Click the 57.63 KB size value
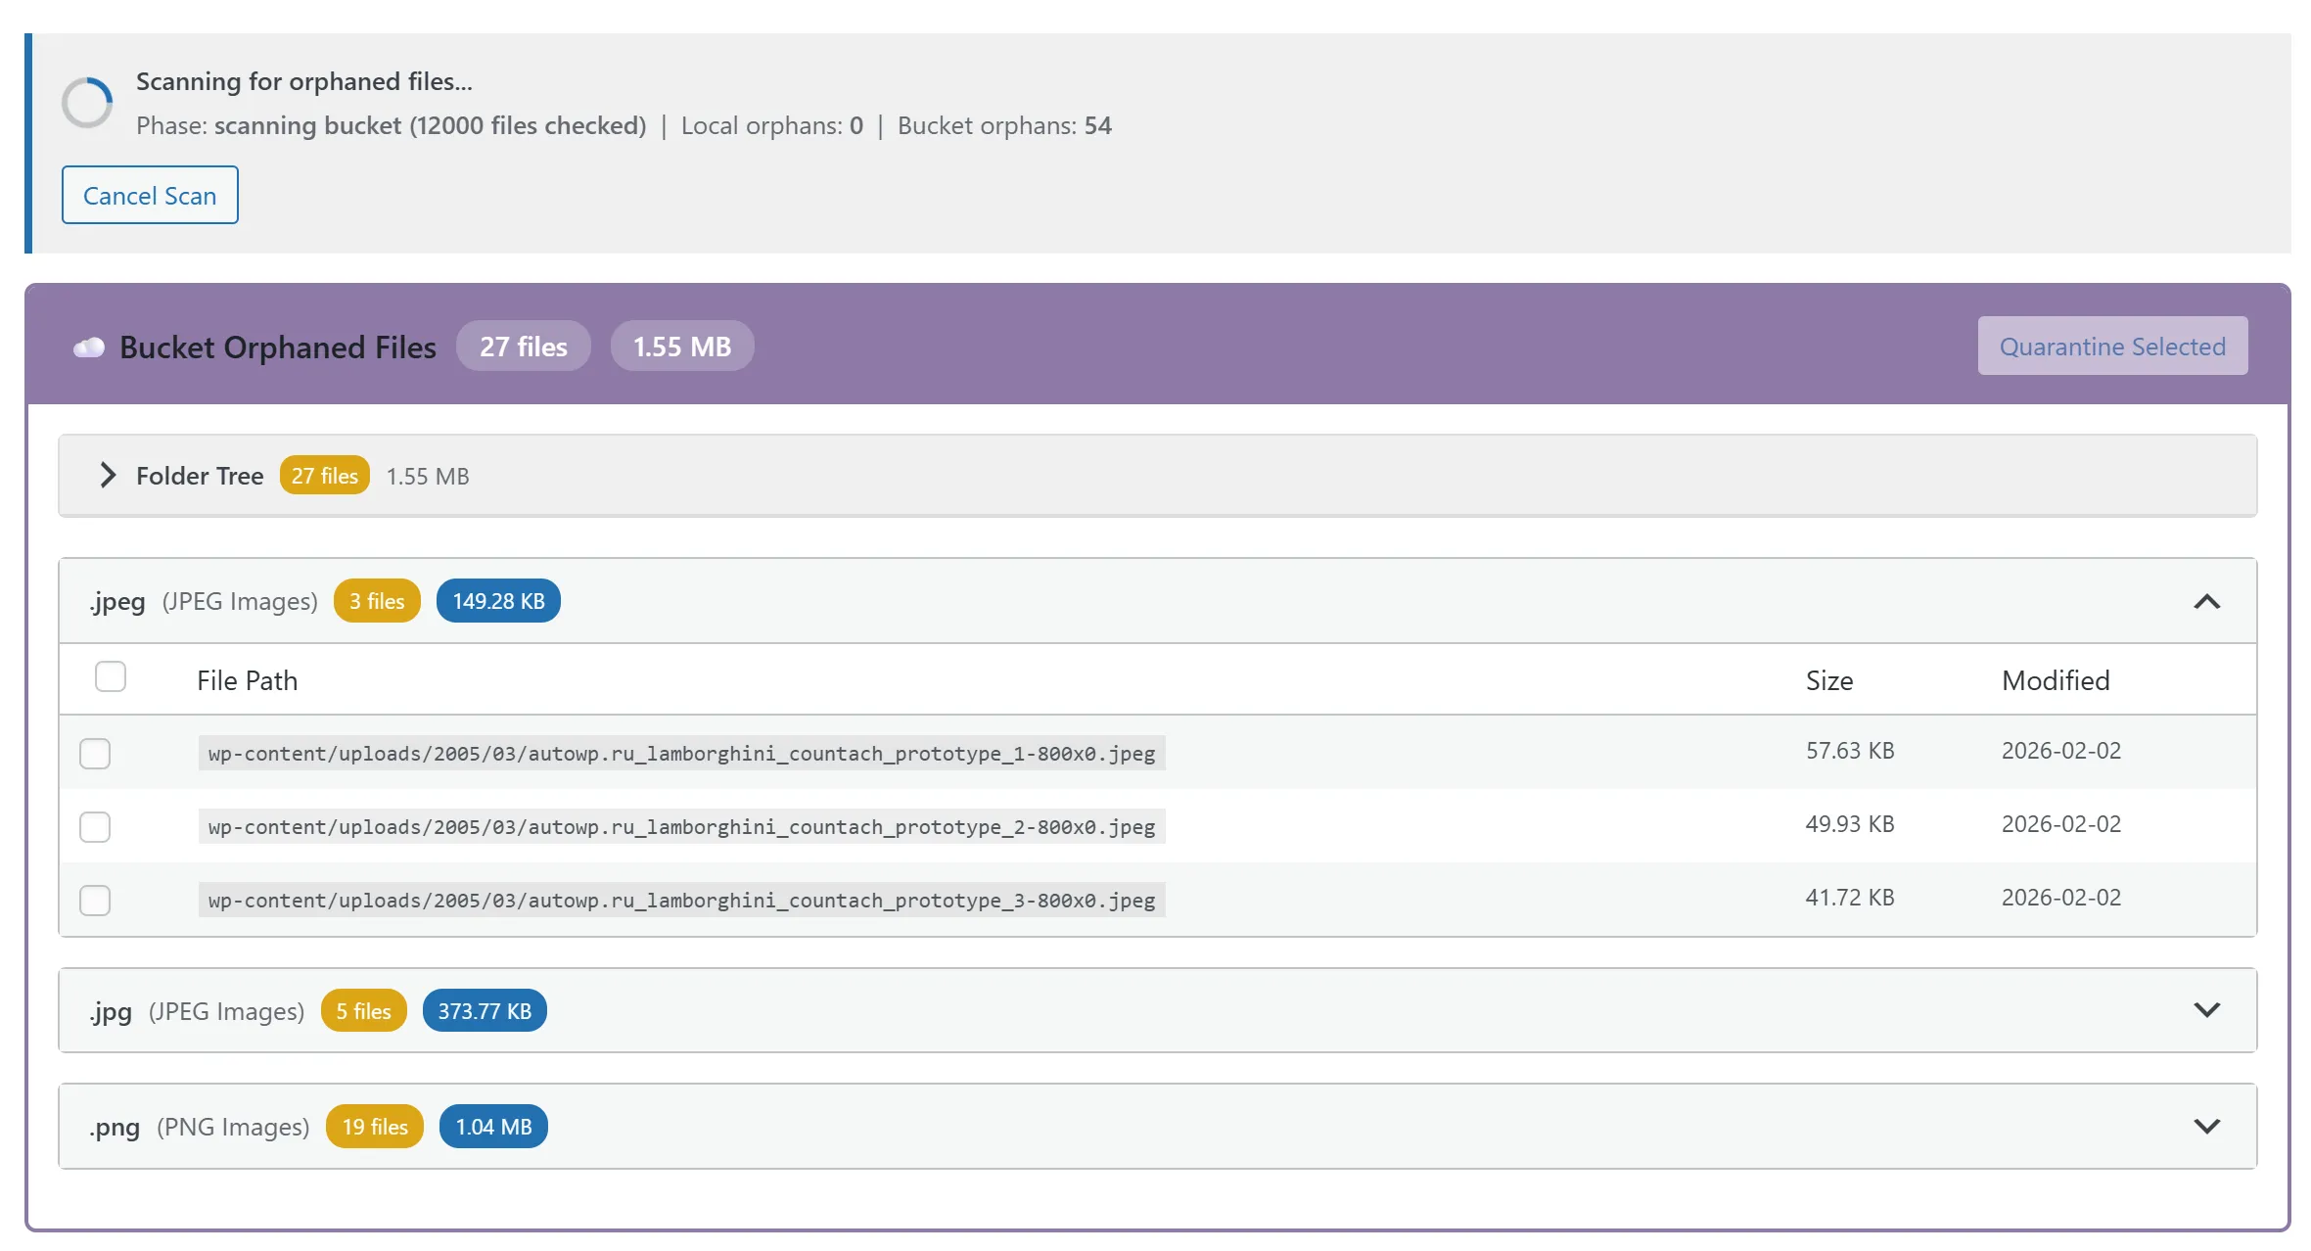This screenshot has height=1251, width=2311. [1850, 751]
